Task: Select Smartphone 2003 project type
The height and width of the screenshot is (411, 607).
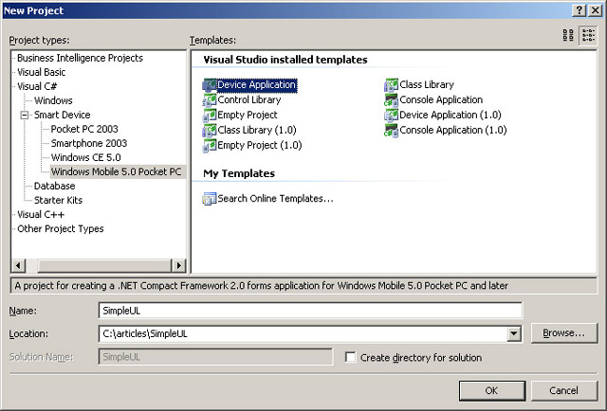Action: [x=89, y=143]
